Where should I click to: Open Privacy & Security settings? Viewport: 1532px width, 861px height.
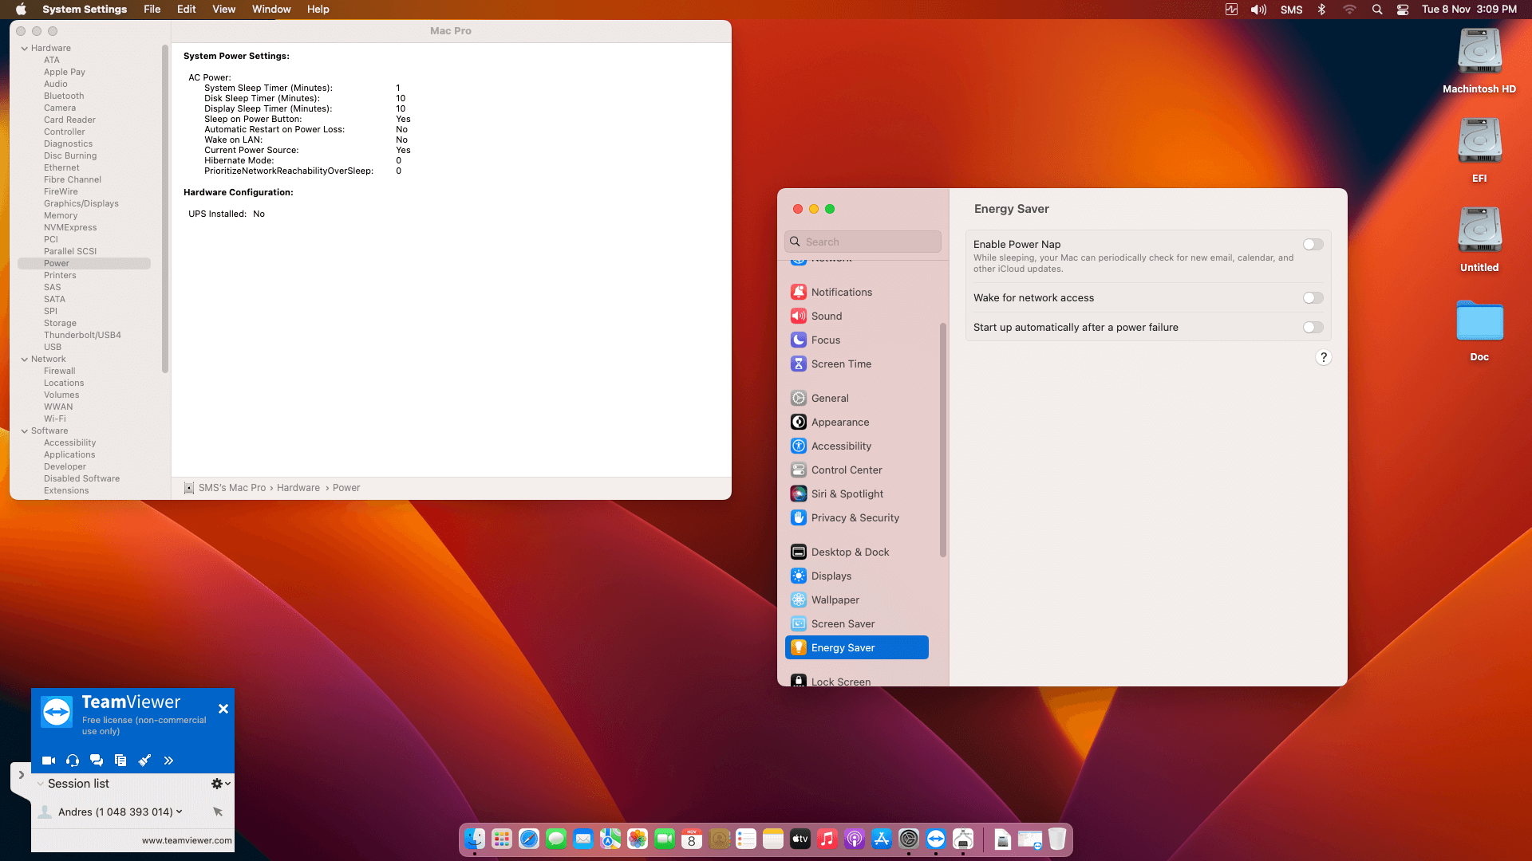click(857, 517)
